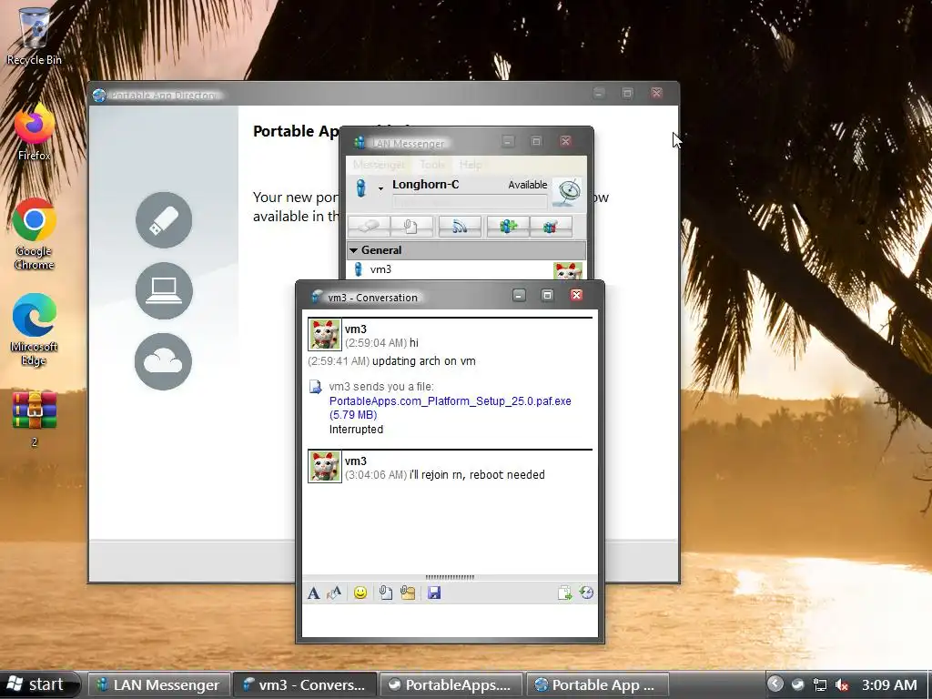The height and width of the screenshot is (699, 932).
Task: Open the smiley emoticon picker
Action: pos(360,593)
